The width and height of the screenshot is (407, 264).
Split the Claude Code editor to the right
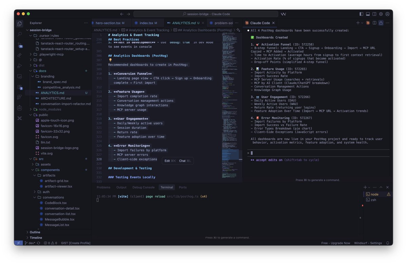pos(374,23)
